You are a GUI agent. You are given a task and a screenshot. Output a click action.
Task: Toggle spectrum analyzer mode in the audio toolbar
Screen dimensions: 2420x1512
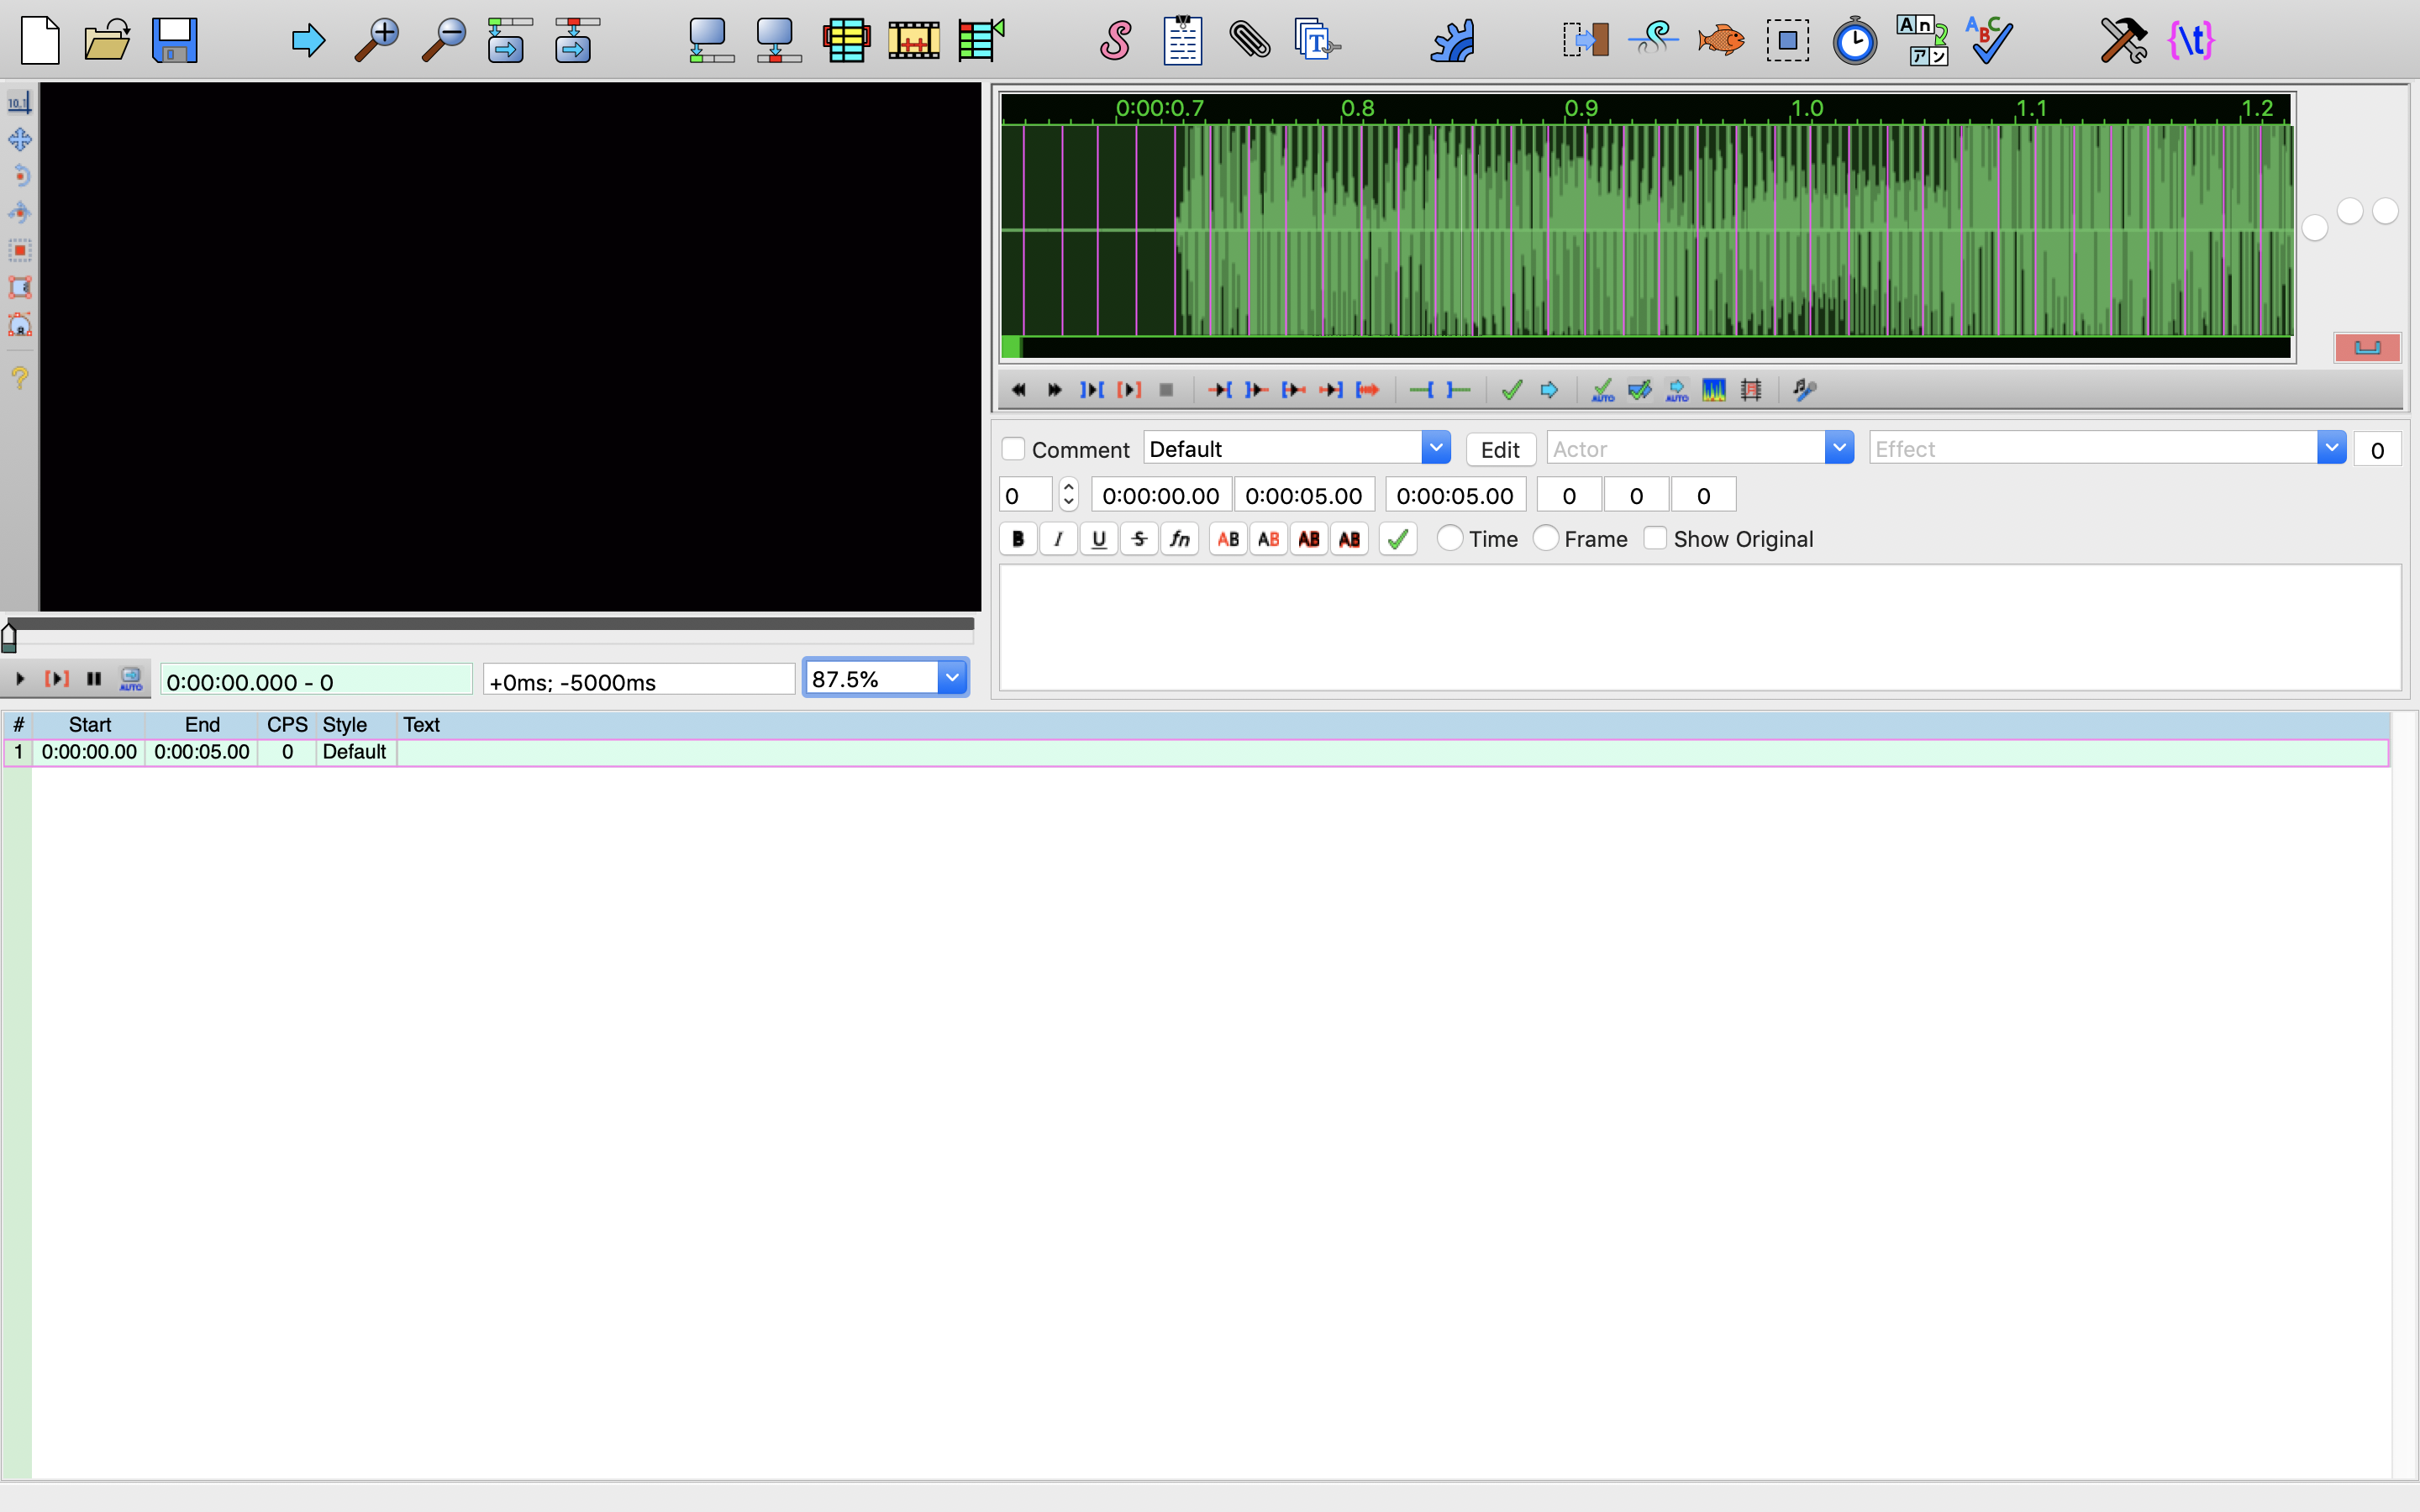point(1713,390)
